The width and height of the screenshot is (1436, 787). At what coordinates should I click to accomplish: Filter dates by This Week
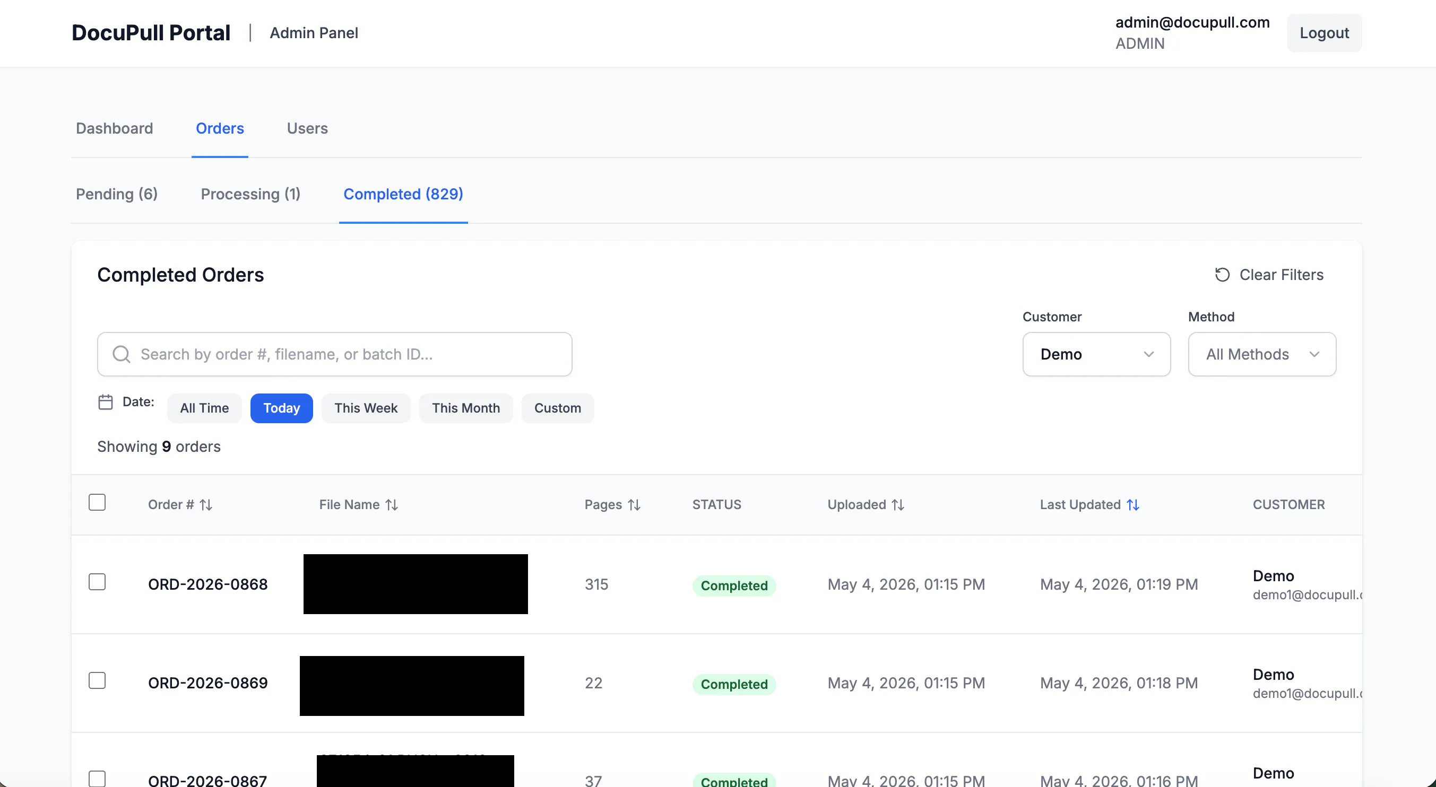click(x=366, y=408)
